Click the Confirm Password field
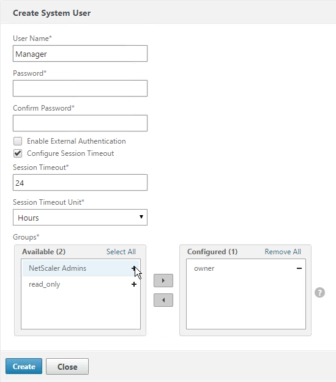This screenshot has width=336, height=382. 80,123
